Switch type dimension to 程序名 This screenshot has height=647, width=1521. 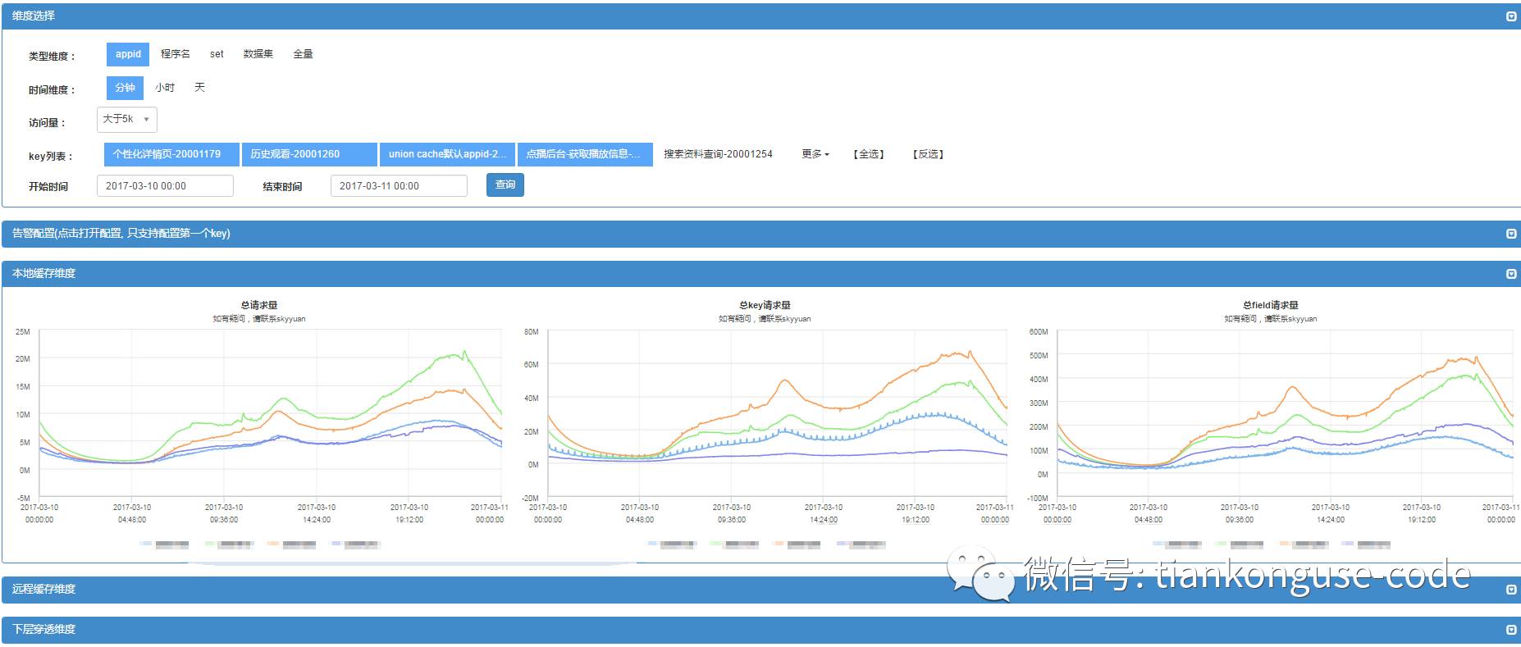[x=175, y=54]
